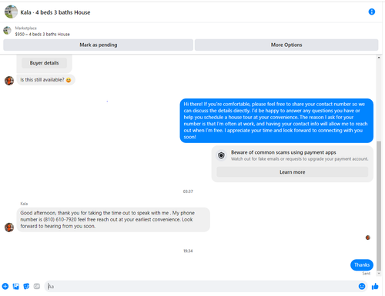Click sender name 'Kala' above message
Screen dimensions: 385x296
pyautogui.click(x=24, y=204)
